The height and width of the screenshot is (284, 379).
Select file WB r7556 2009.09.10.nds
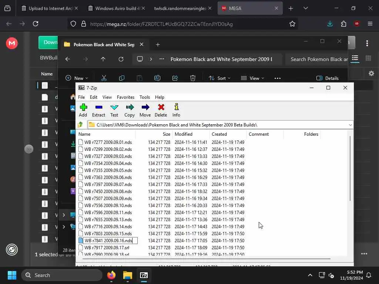[x=108, y=205]
